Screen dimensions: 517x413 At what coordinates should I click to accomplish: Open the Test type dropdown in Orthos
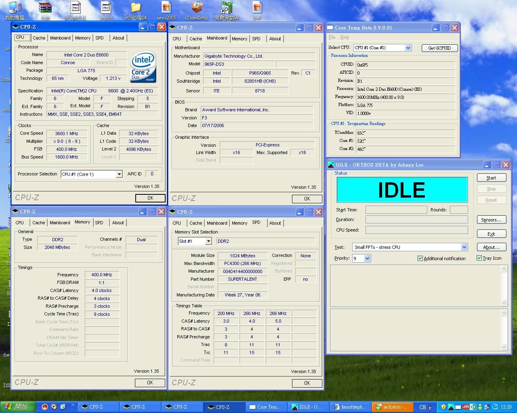[x=464, y=247]
